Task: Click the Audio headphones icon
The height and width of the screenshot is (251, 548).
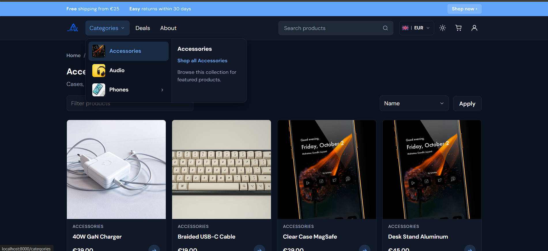Action: [99, 70]
